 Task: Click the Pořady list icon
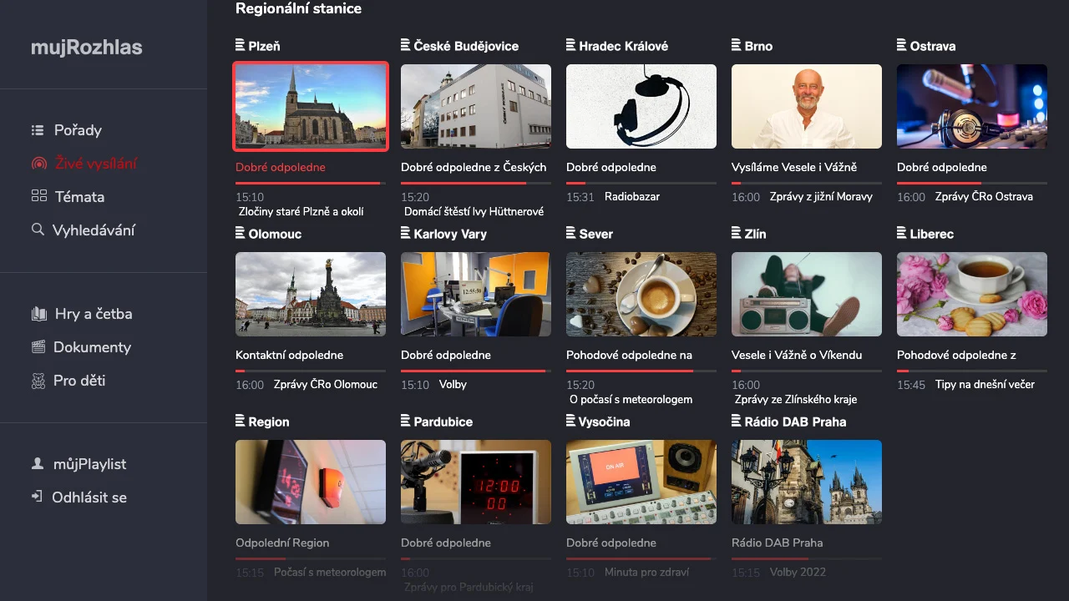click(x=37, y=130)
